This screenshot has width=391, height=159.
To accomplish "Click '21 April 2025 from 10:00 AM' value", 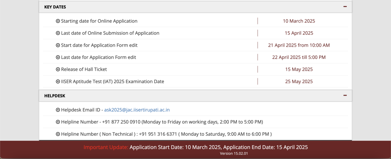I will 299,45.
